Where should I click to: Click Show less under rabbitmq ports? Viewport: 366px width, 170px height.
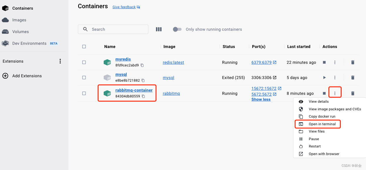point(261,99)
